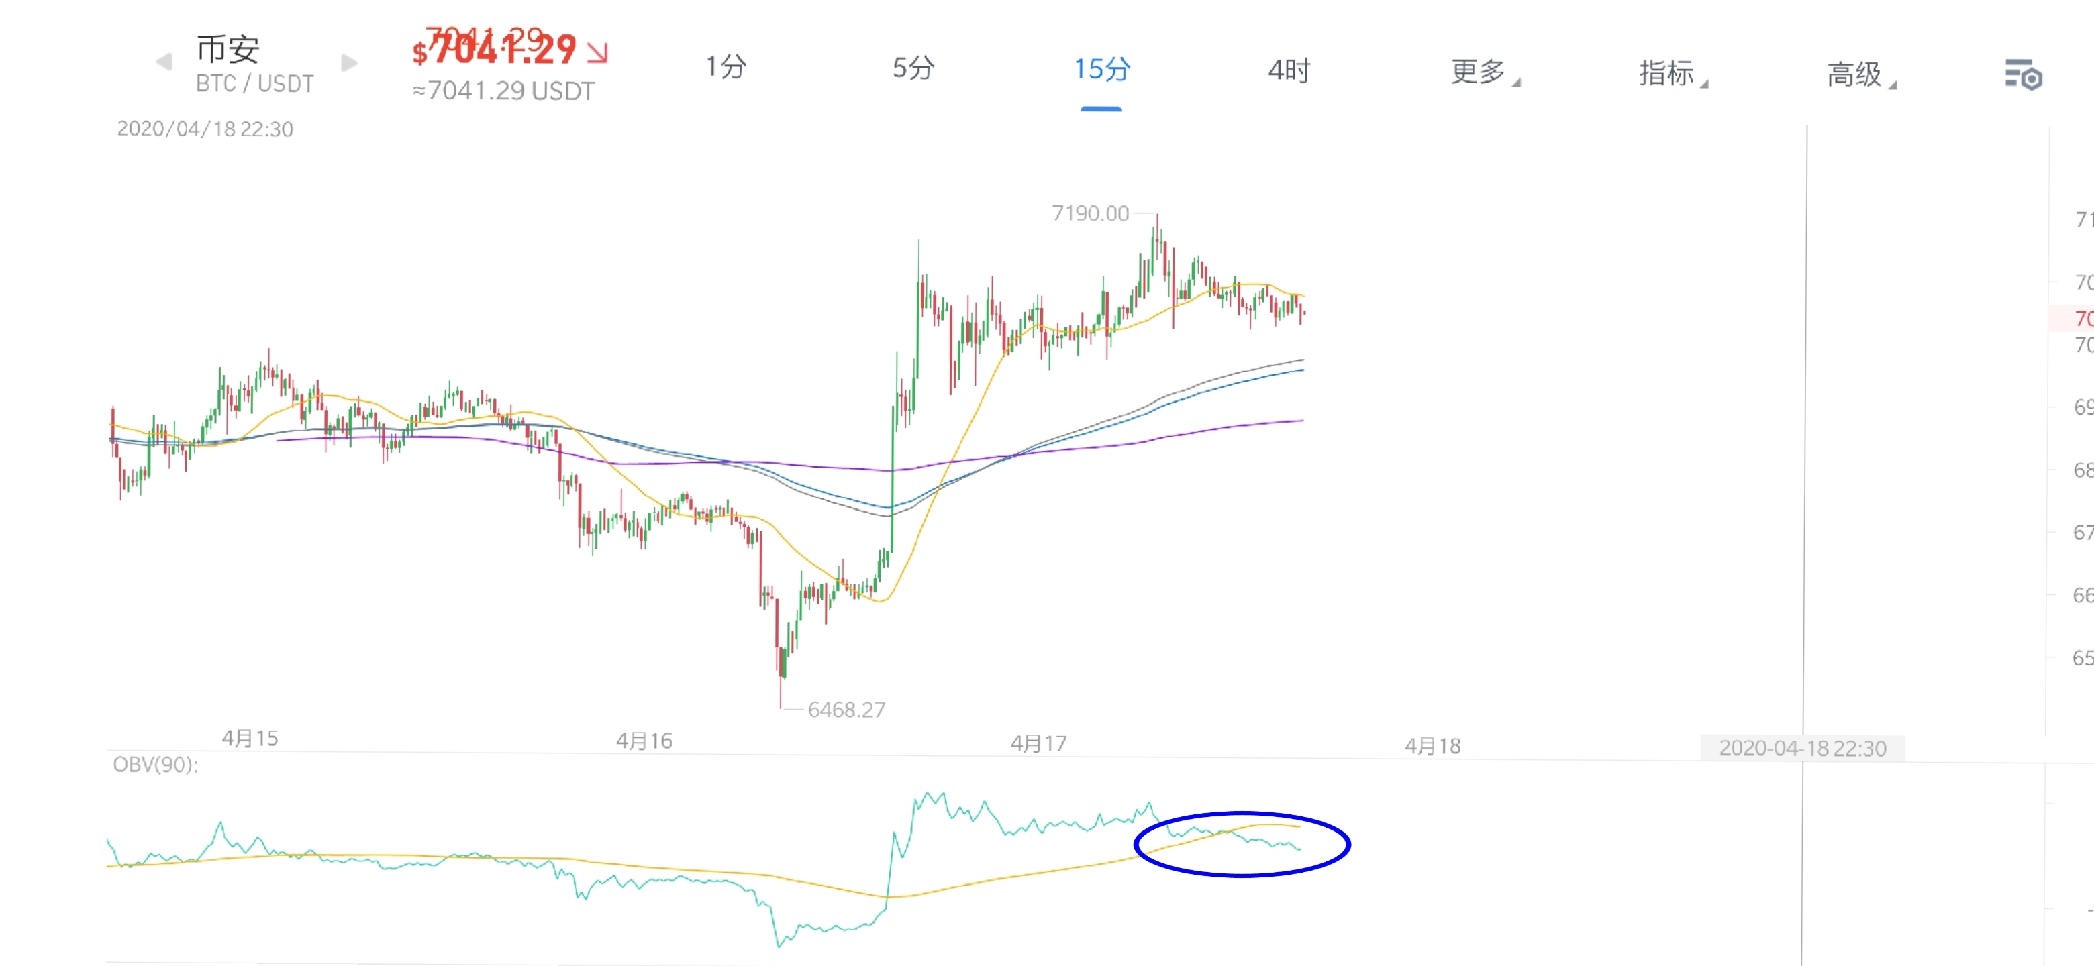Open the chart settings icon at top right

(x=2022, y=76)
